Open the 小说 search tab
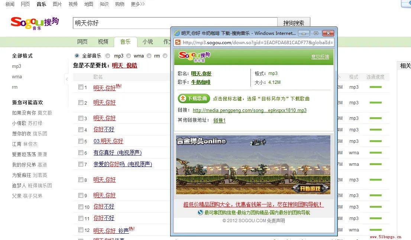Screen dimensions: 411x240 click(148, 42)
